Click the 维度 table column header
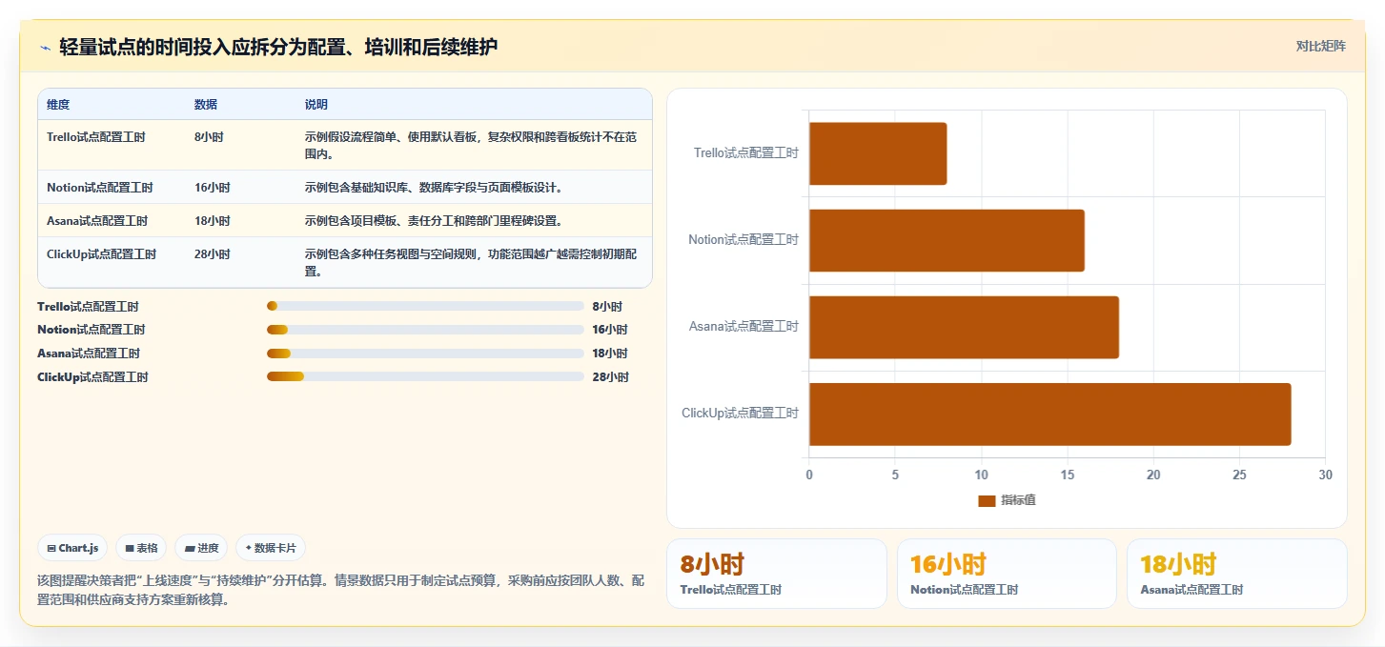The height and width of the screenshot is (647, 1385). [x=58, y=104]
